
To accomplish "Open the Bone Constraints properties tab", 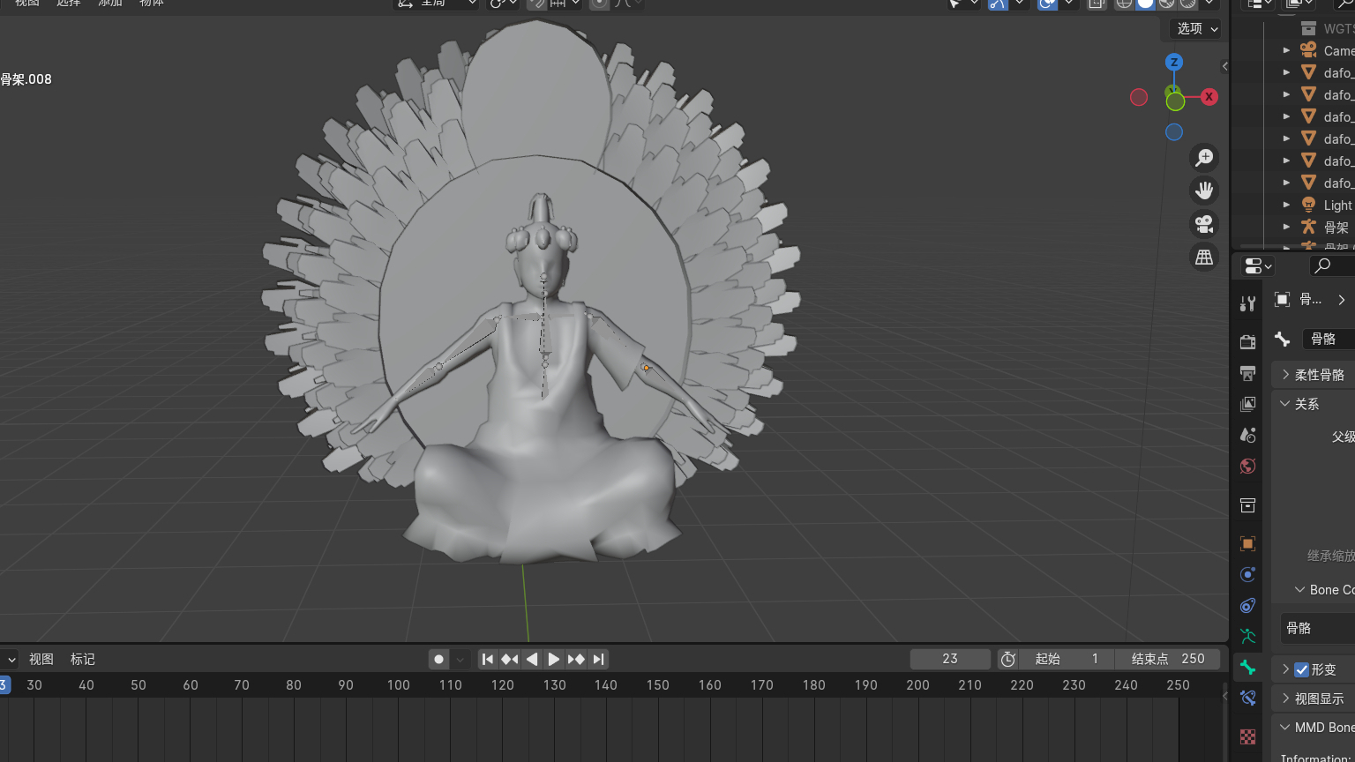I will 1247,698.
